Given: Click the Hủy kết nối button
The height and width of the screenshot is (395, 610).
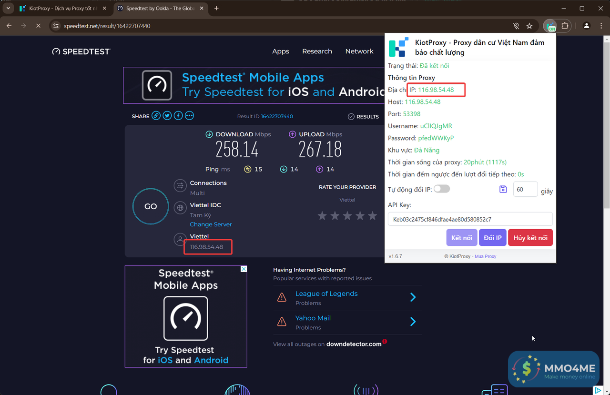Looking at the screenshot, I should 530,238.
